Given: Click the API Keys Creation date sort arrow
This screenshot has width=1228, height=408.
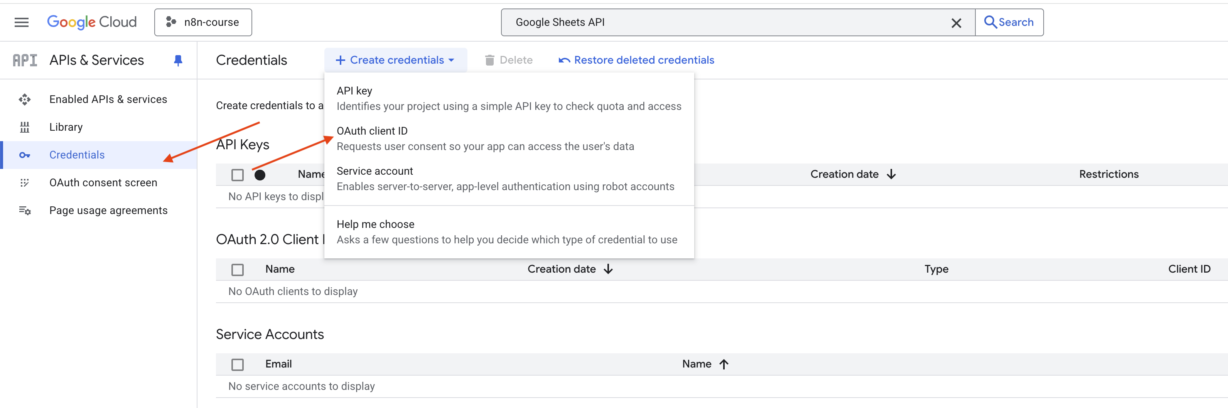Looking at the screenshot, I should pyautogui.click(x=891, y=174).
